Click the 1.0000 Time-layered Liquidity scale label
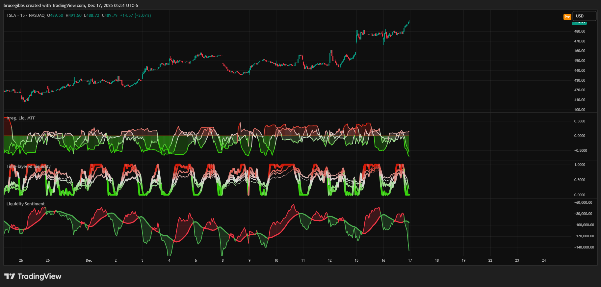 580,165
